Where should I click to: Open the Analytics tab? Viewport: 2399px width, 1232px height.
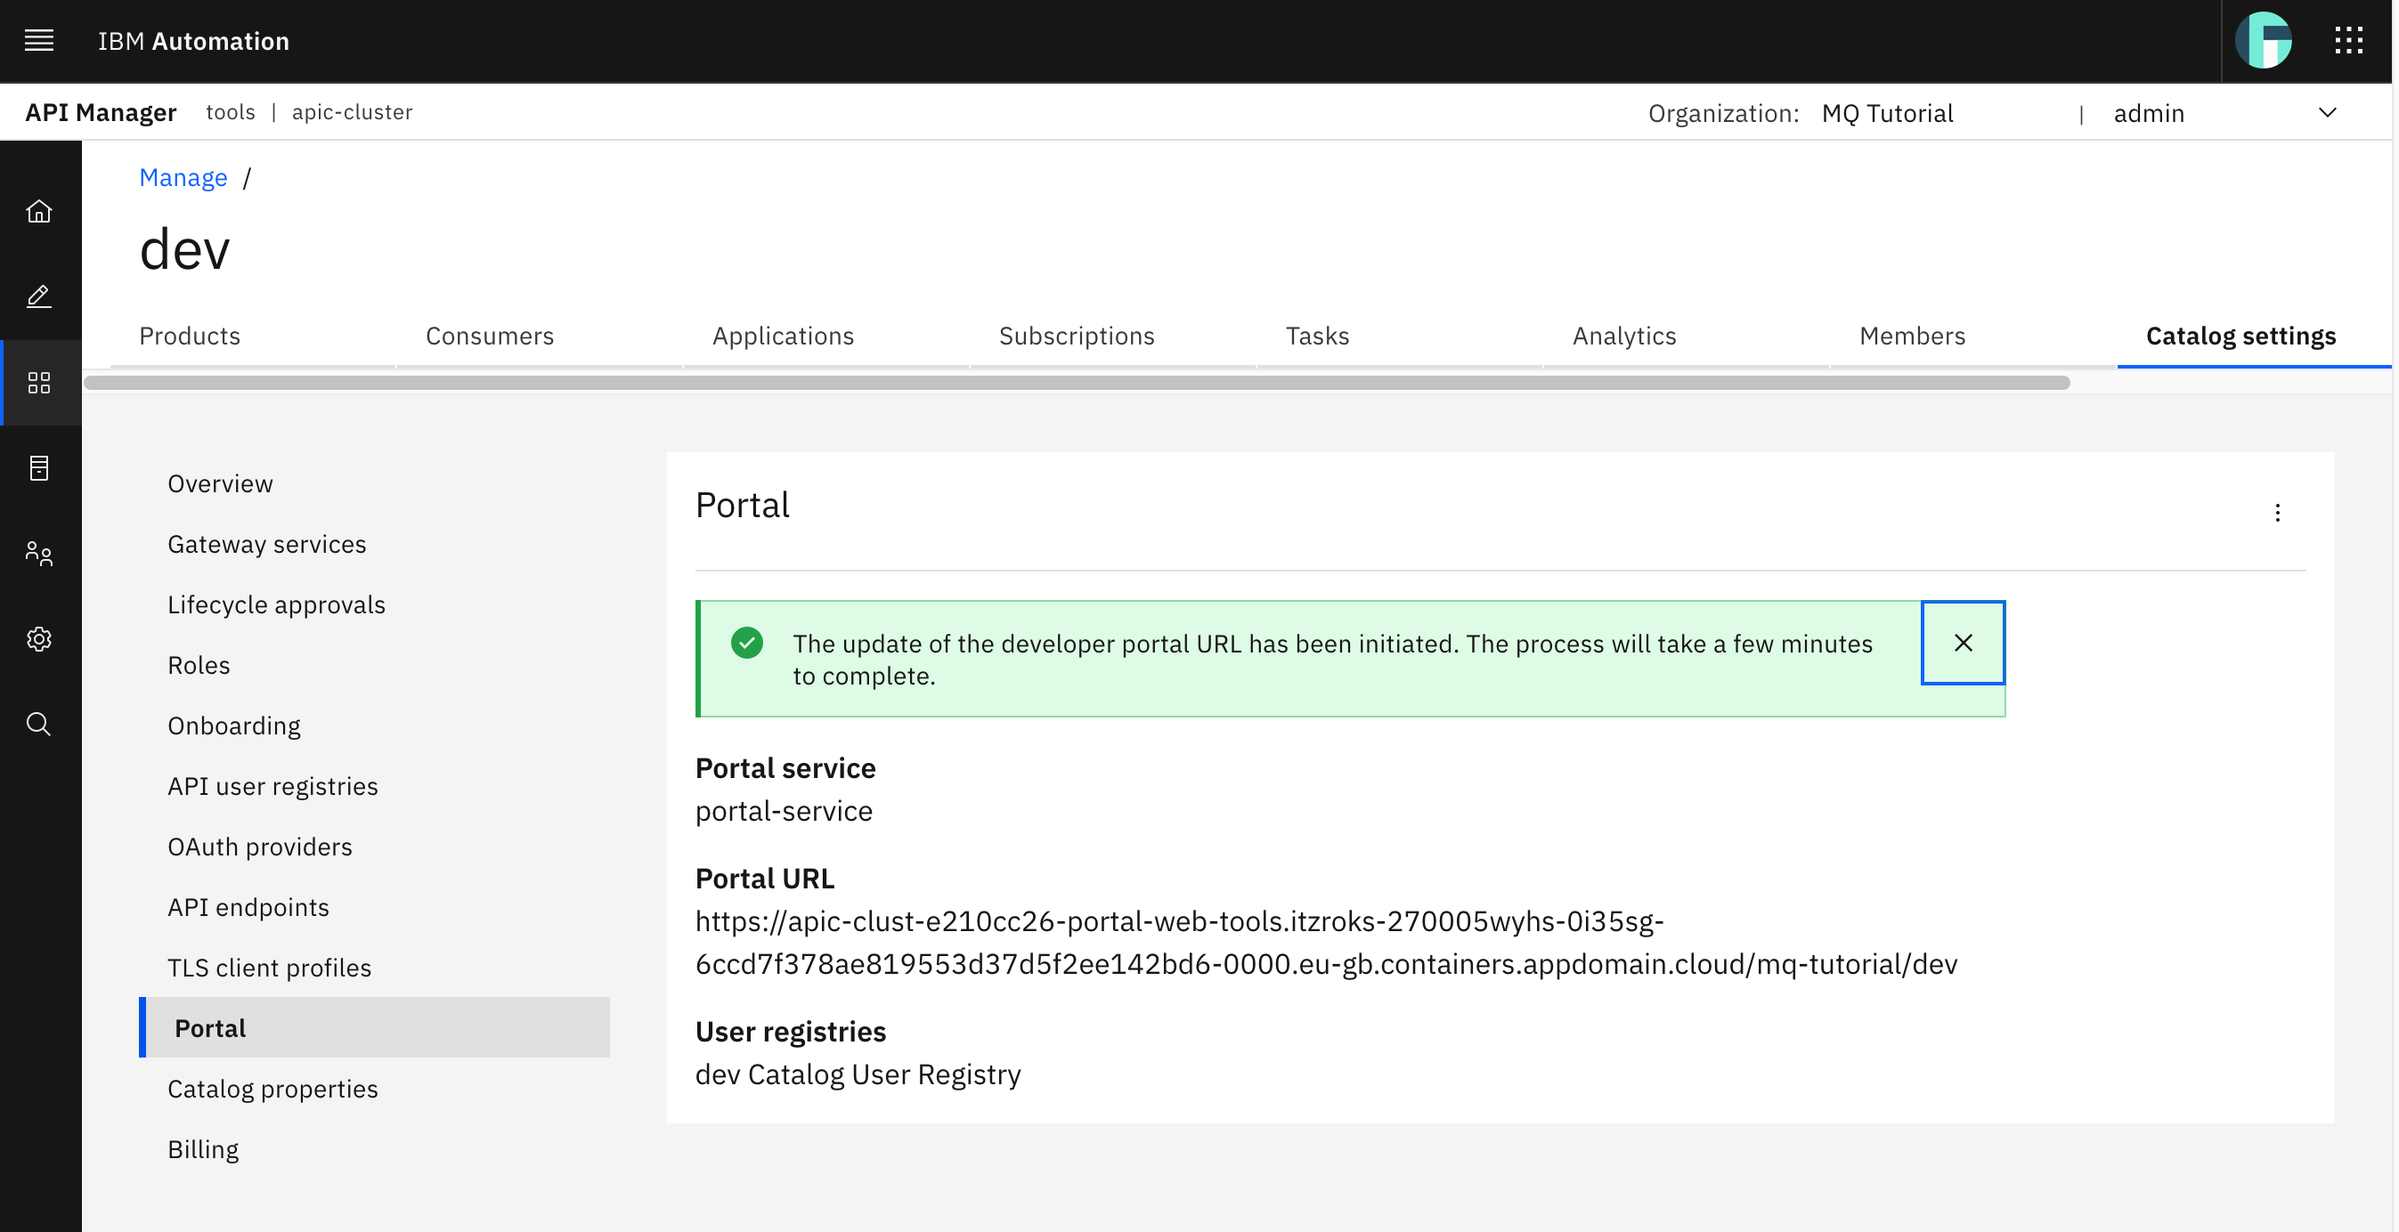click(1623, 336)
